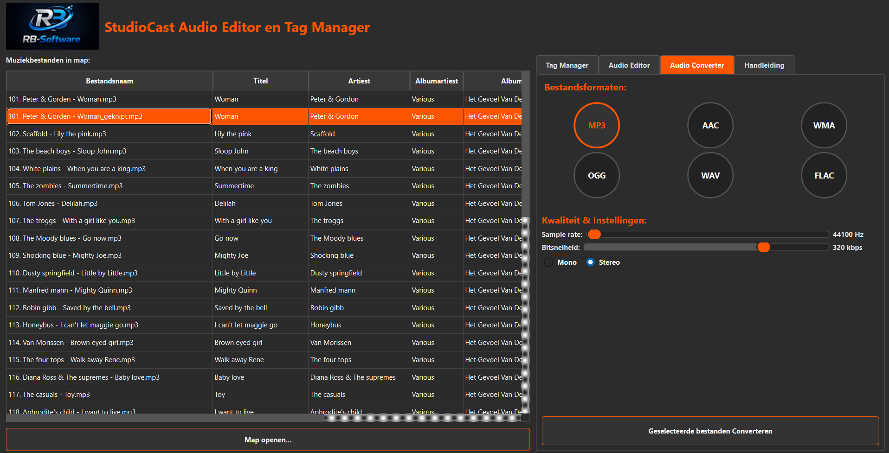Image resolution: width=889 pixels, height=453 pixels.
Task: Select the AAC format button
Action: pos(710,125)
